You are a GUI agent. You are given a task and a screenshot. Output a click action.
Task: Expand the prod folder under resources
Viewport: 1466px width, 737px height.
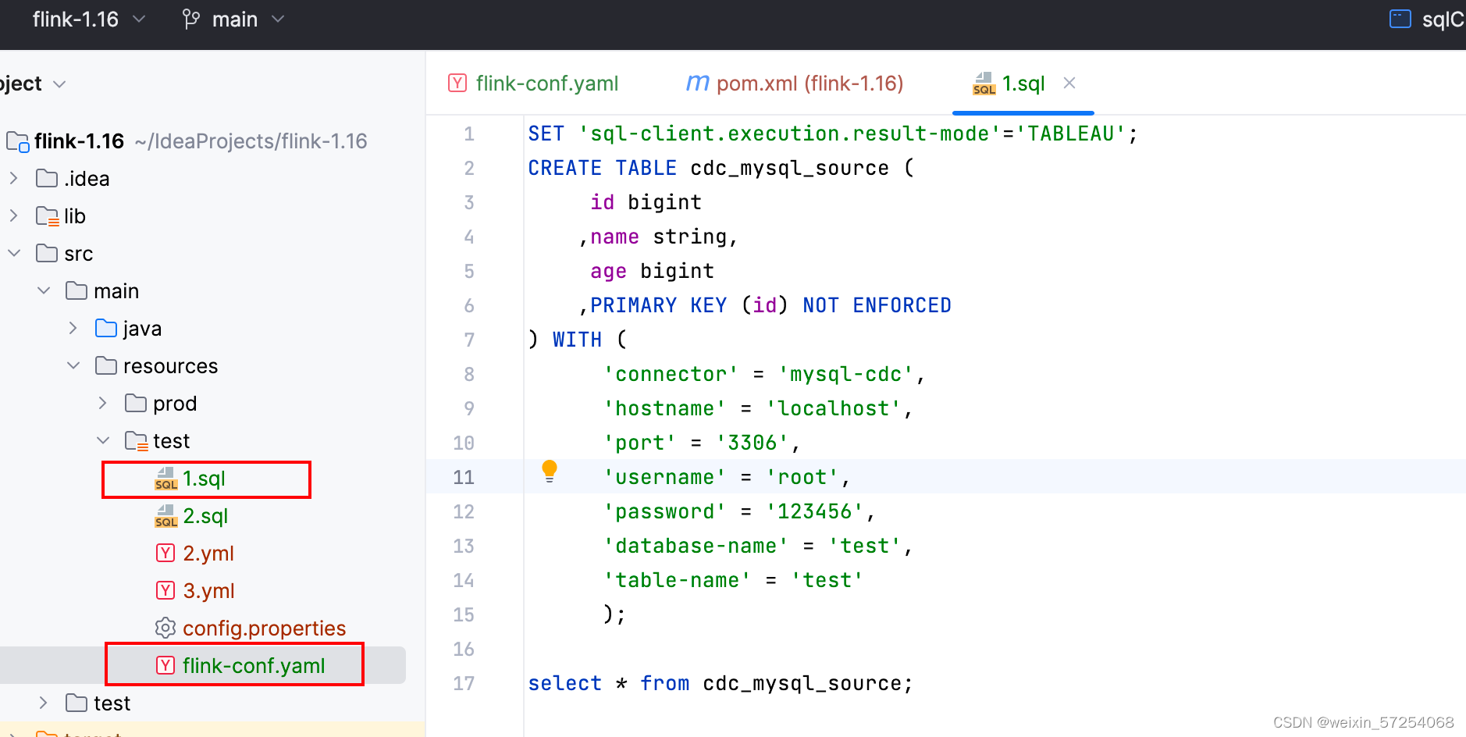102,403
